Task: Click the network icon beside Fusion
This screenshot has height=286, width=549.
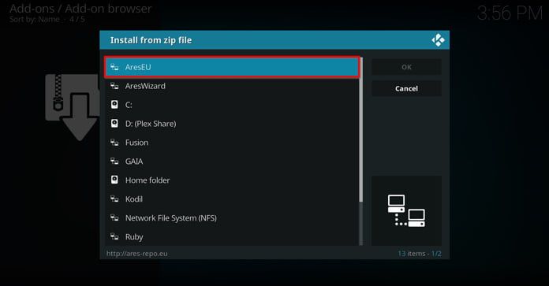Action: point(114,143)
